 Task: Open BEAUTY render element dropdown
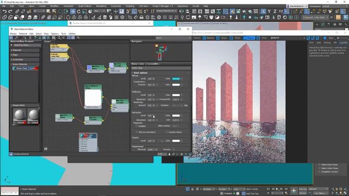(287, 38)
